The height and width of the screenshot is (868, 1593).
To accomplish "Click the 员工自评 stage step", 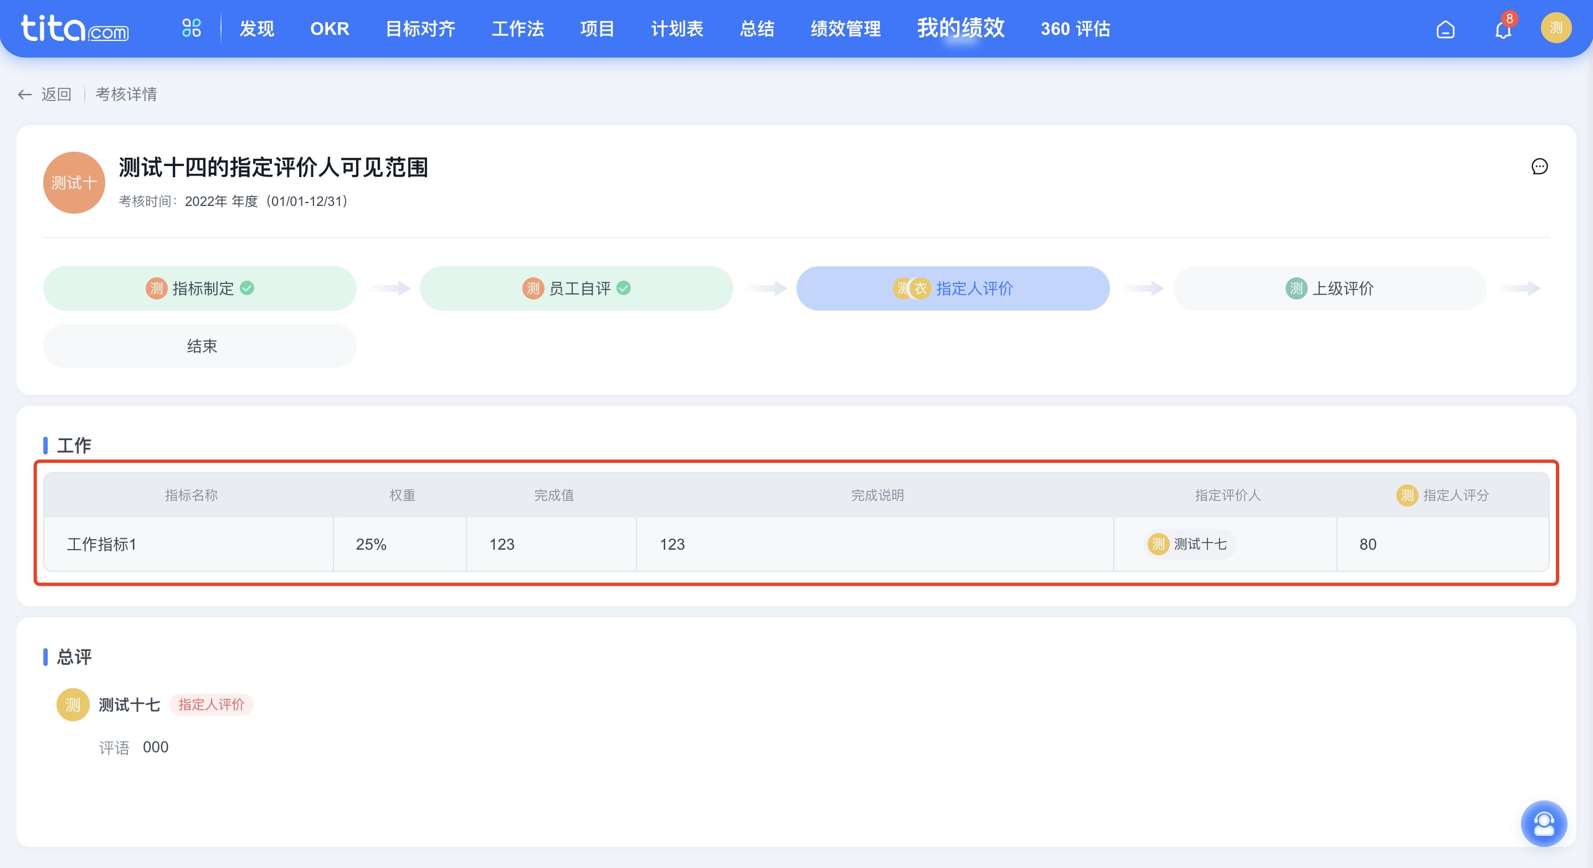I will pos(577,289).
